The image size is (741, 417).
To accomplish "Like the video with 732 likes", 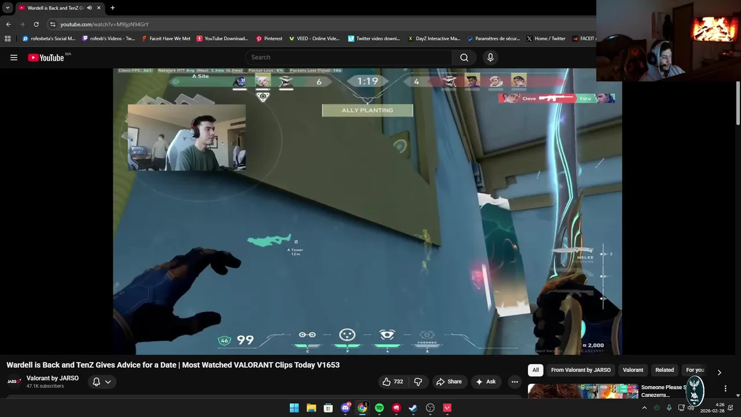I will (392, 382).
